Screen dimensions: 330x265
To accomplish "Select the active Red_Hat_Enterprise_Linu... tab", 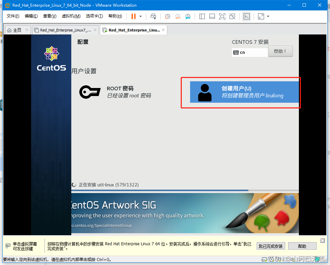I will click(134, 30).
